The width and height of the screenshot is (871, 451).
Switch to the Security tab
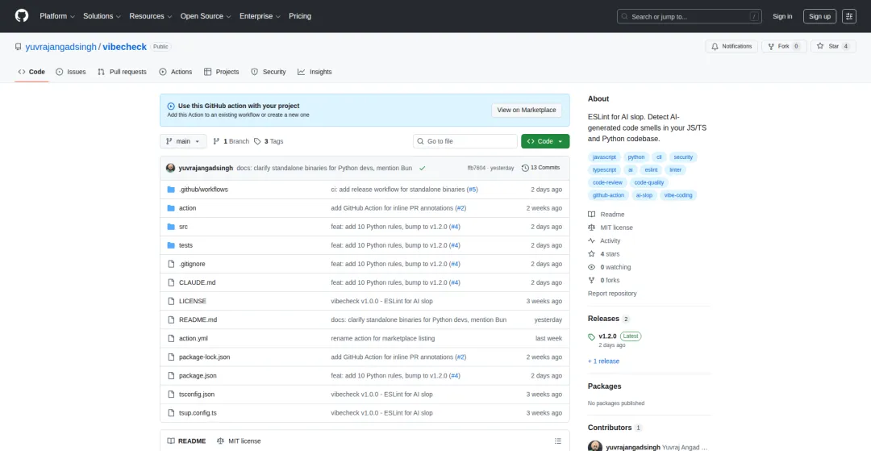pos(269,72)
